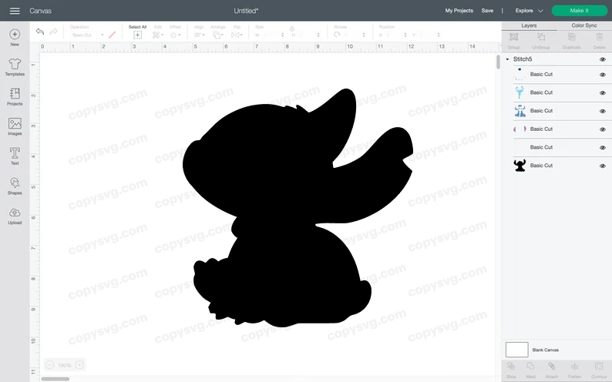Image resolution: width=612 pixels, height=382 pixels.
Task: Redo the last action
Action: coord(53,32)
